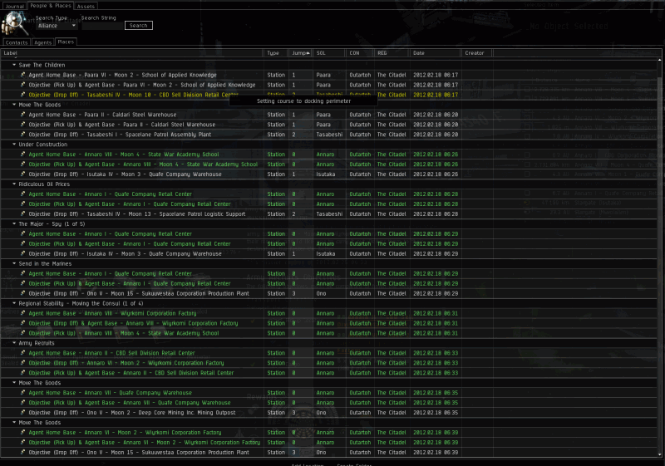Click 'Tasabeshi' system cell in Spacelane Patrol Logistic Support row

tap(329, 214)
